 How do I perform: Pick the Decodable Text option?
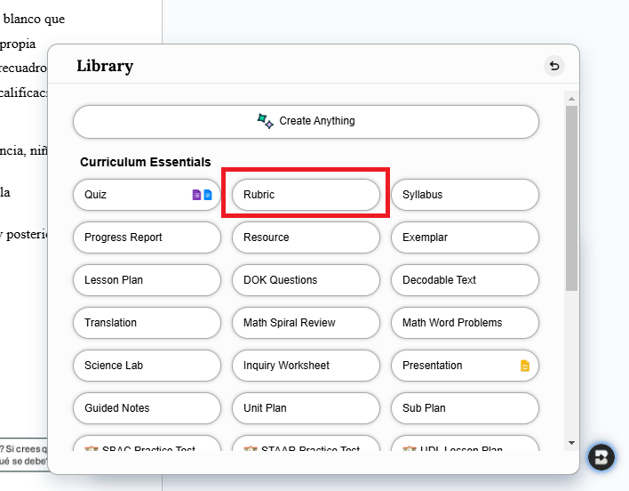pos(465,280)
